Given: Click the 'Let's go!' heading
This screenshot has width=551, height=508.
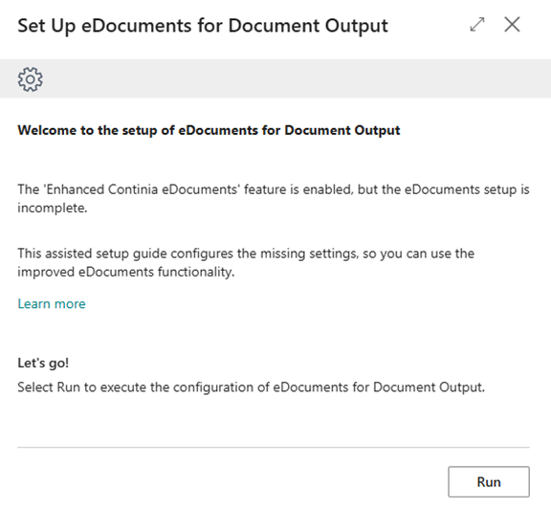Looking at the screenshot, I should pos(43,363).
